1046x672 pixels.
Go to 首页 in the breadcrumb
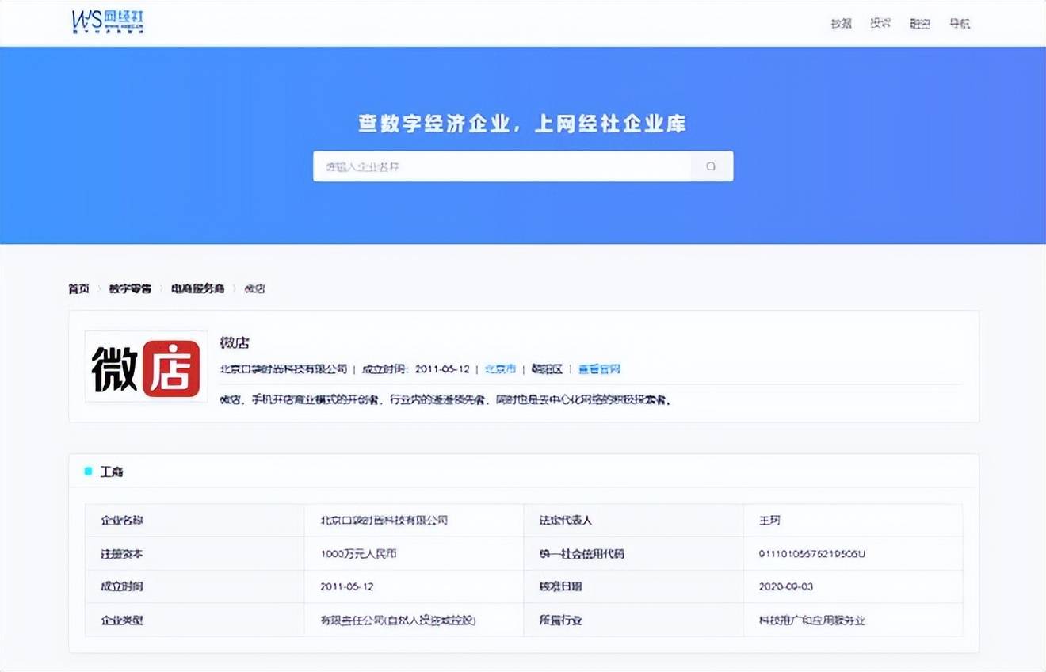click(x=79, y=288)
